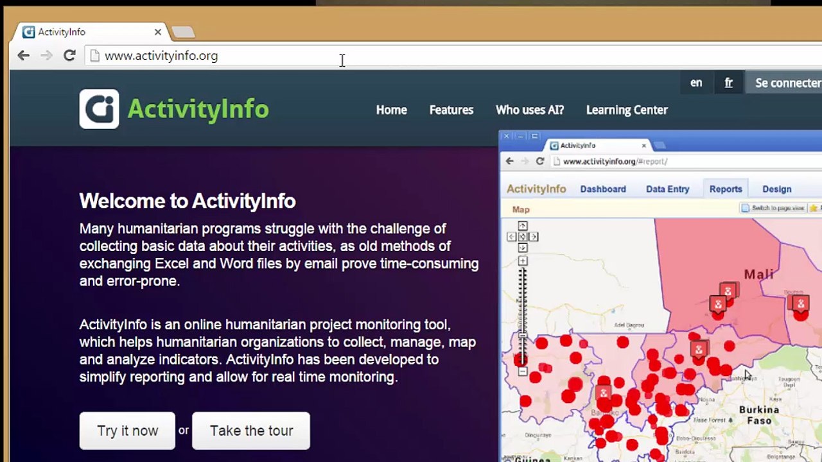Zoom in with the map plus button
This screenshot has width=822, height=462.
pyautogui.click(x=523, y=261)
